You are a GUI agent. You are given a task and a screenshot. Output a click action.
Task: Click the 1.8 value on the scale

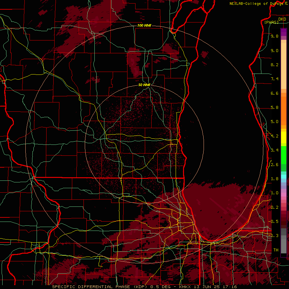coord(275,179)
